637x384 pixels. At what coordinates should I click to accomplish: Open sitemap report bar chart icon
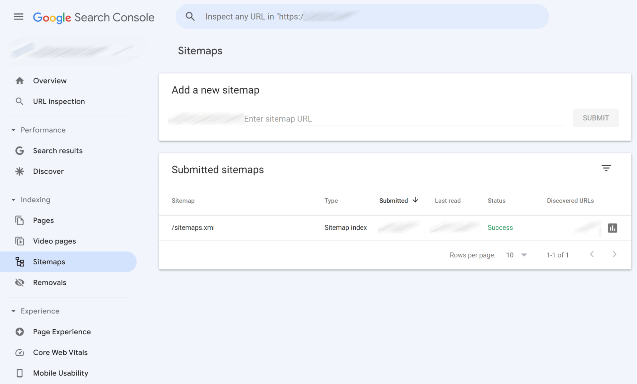pos(612,228)
